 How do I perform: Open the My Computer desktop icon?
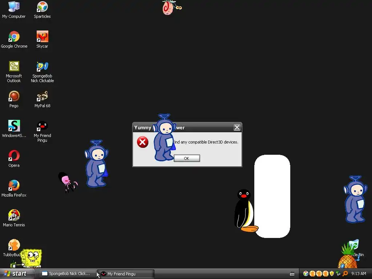14,9
